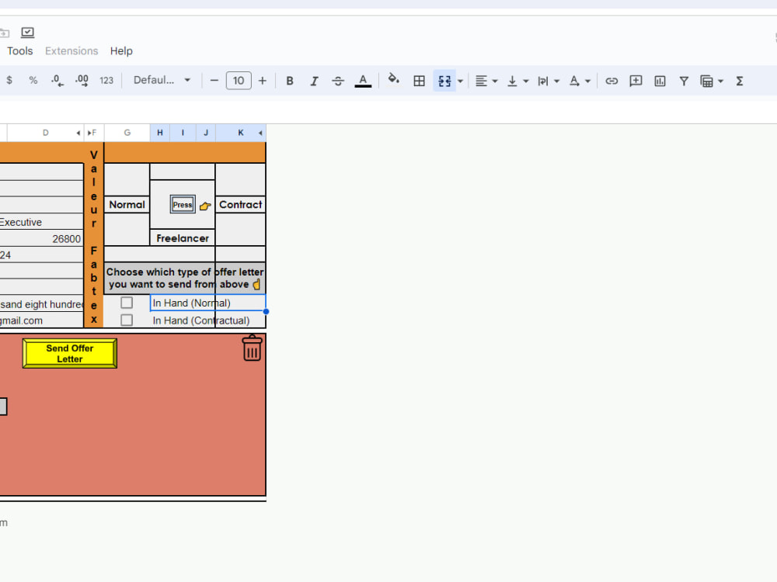The width and height of the screenshot is (777, 582).
Task: Select the cell containing 26800
Action: 42,238
